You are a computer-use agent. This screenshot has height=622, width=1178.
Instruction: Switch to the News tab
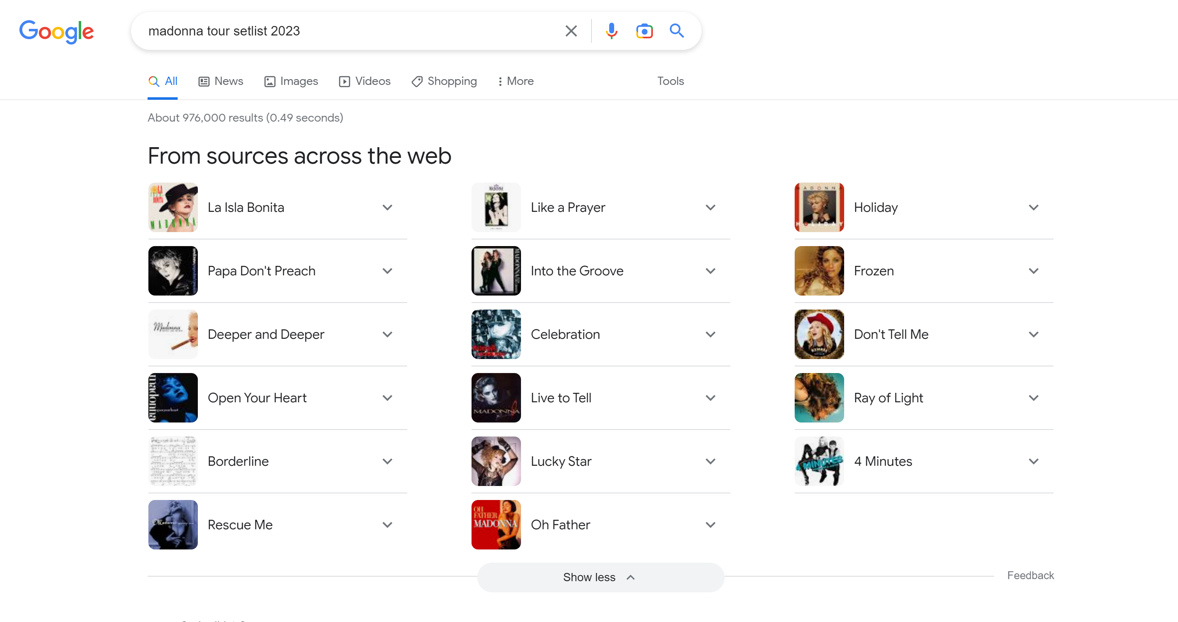point(221,82)
